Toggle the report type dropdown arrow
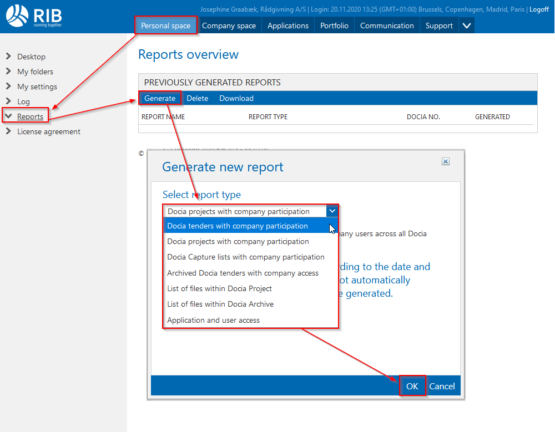This screenshot has width=555, height=432. pyautogui.click(x=332, y=211)
